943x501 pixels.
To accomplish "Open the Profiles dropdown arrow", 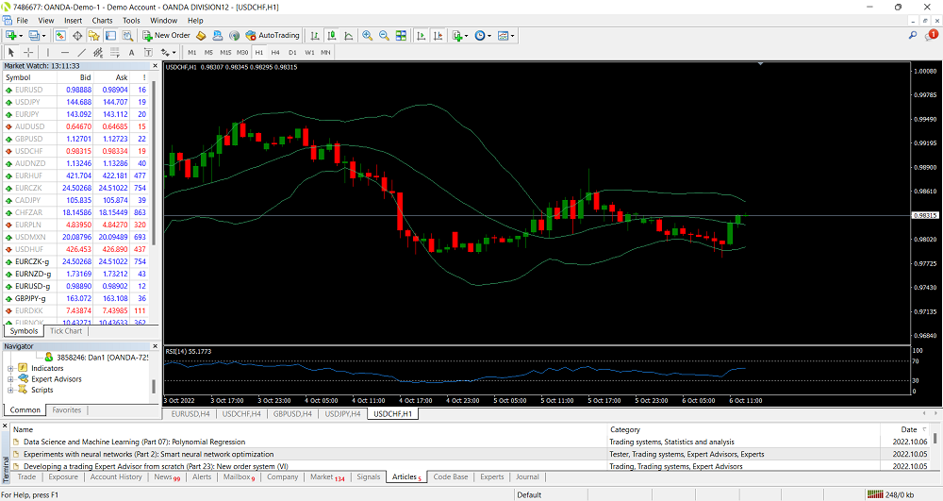I will pos(44,36).
